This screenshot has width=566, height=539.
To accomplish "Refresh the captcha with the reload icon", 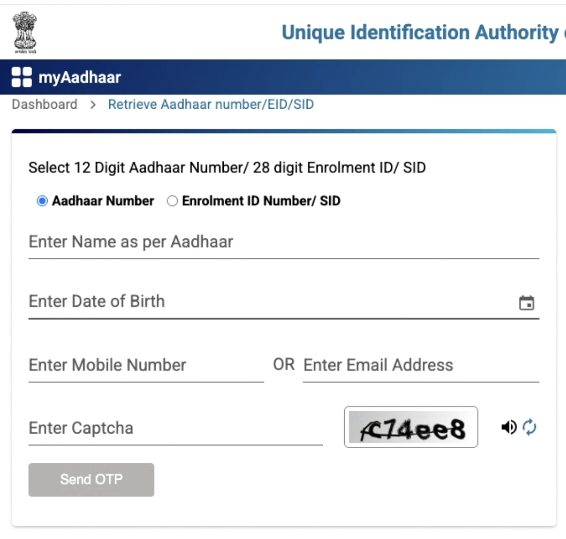I will [x=529, y=427].
